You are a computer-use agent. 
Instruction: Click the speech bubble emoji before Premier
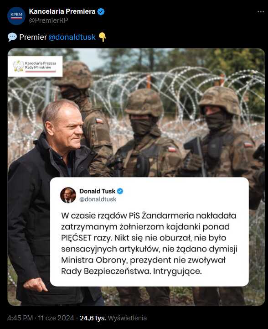(x=12, y=37)
